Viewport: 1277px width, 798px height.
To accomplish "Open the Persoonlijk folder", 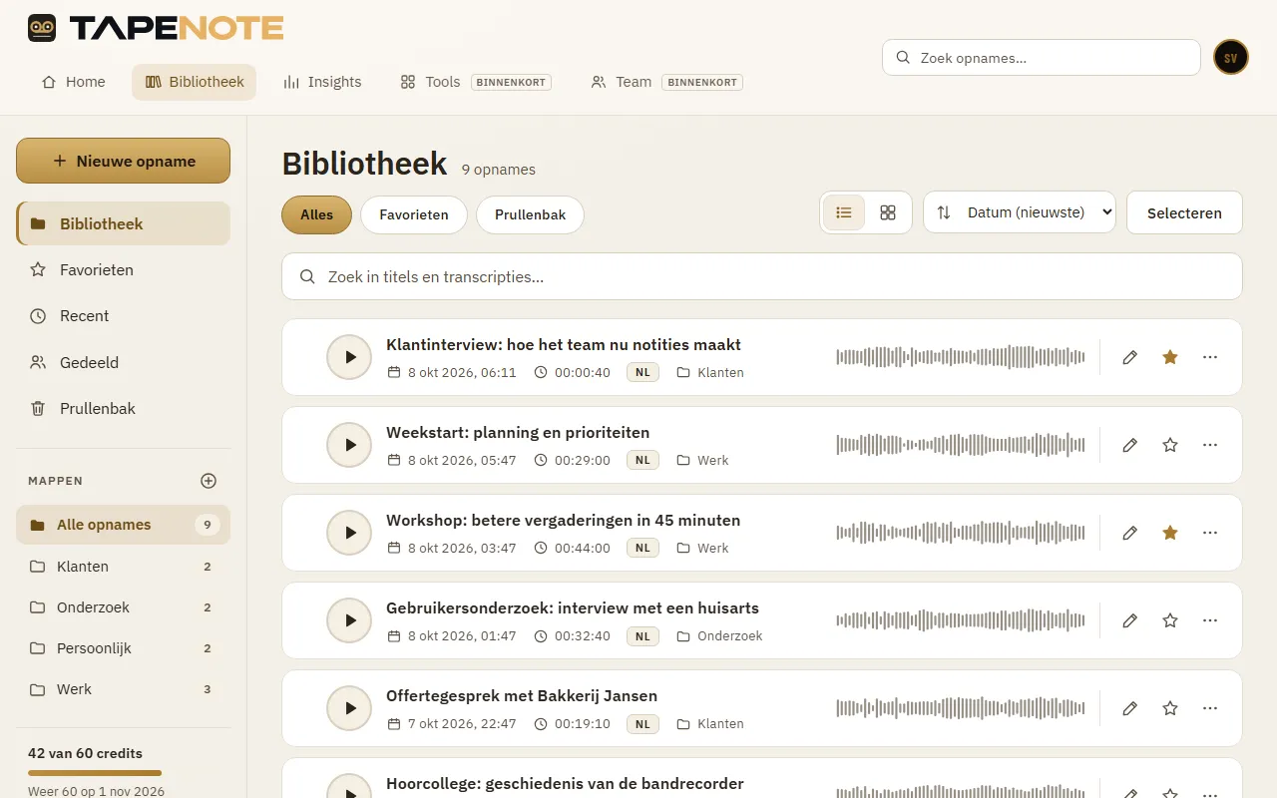I will (x=123, y=648).
